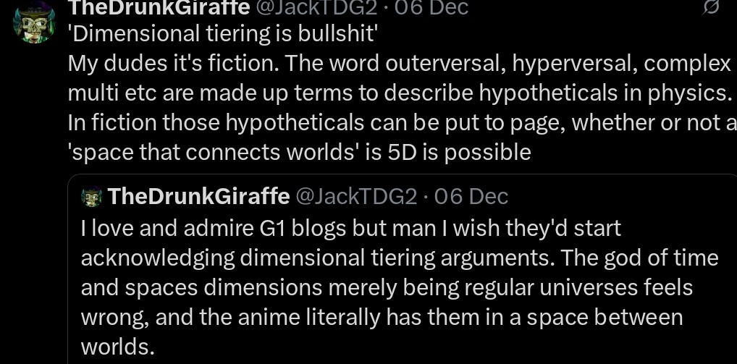Click the line starting 'My dudes it's fiction'
737x364 pixels.
[400, 64]
